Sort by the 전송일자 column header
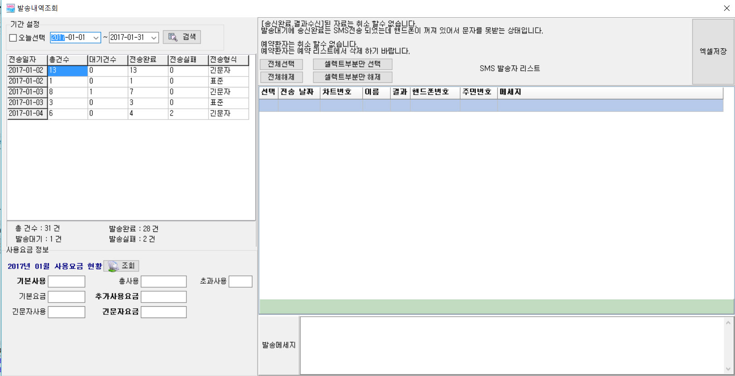 27,60
